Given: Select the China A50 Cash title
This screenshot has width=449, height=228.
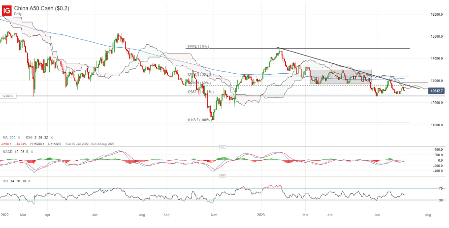Looking at the screenshot, I should [41, 8].
